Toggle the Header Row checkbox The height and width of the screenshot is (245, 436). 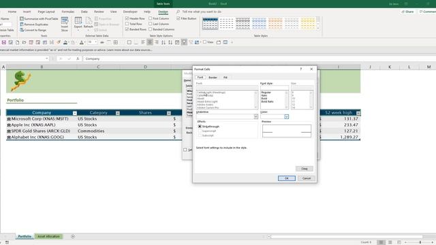coord(127,18)
